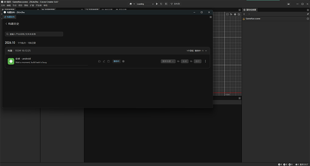Click the 运行 run button
The height and width of the screenshot is (166, 310).
click(198, 61)
